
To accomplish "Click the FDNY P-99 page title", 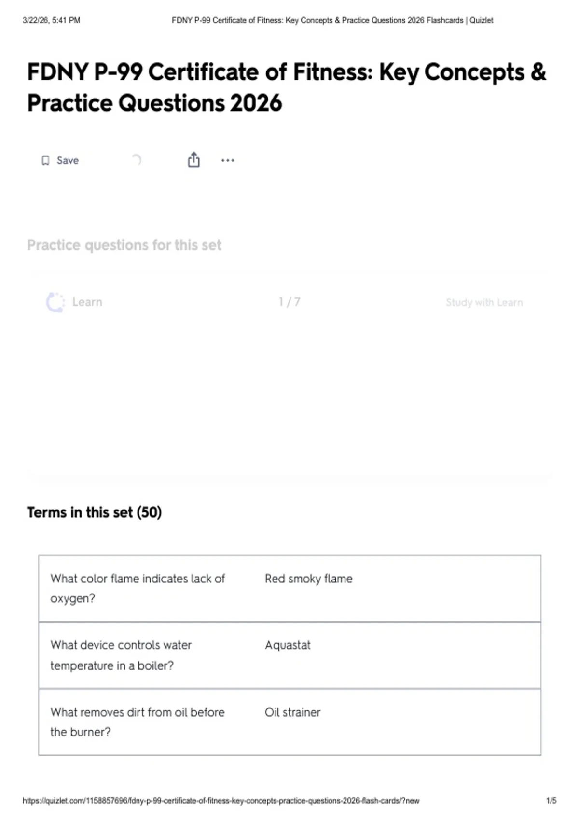I will 287,87.
